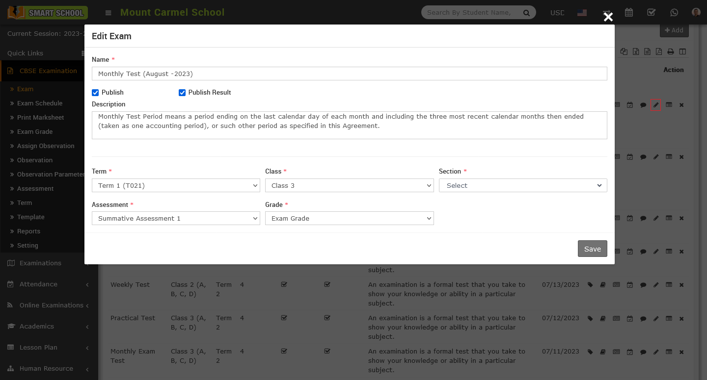The width and height of the screenshot is (707, 380).
Task: Expand the Assessment dropdown
Action: tap(176, 218)
